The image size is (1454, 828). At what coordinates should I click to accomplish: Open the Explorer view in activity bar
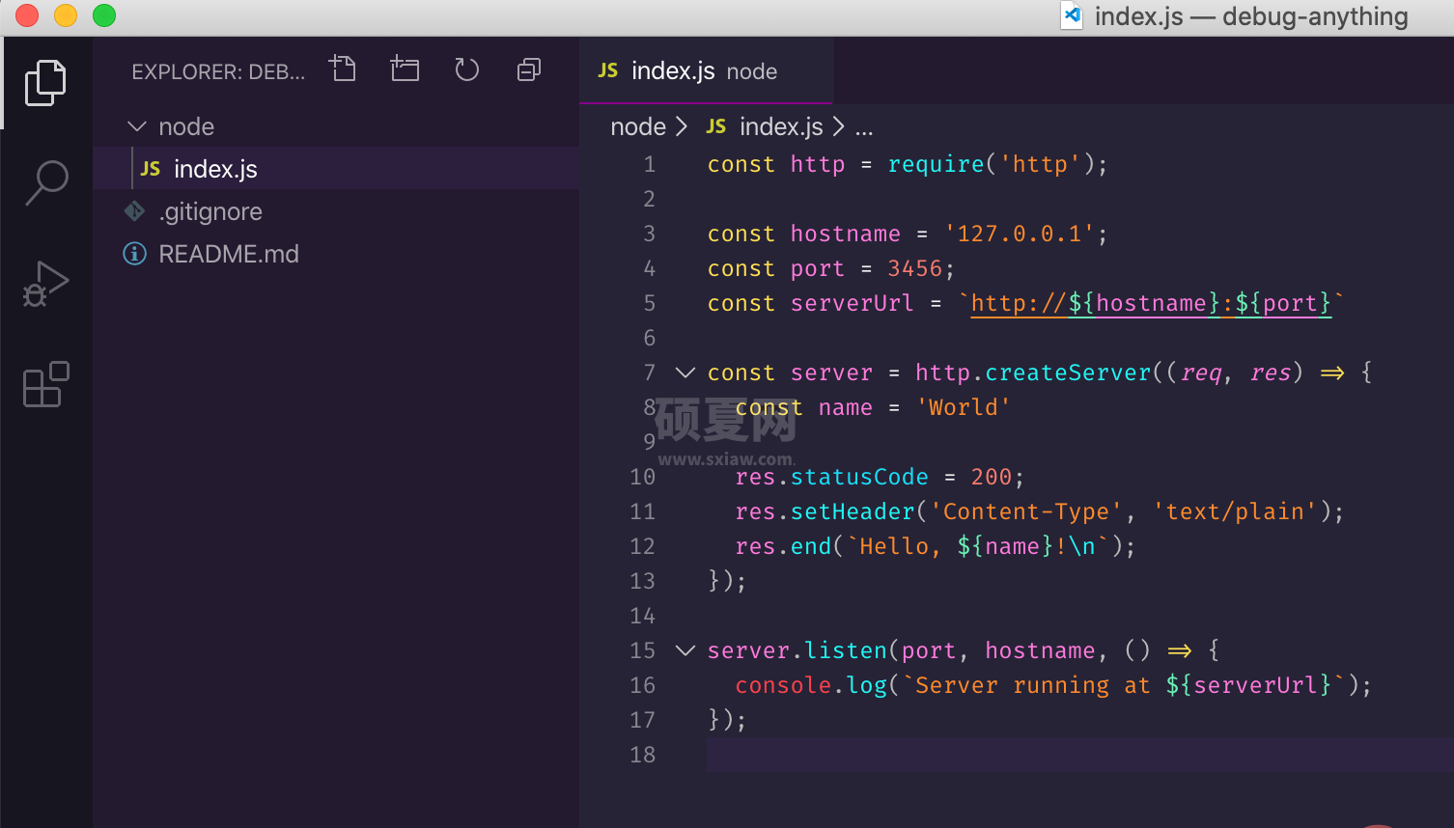coord(45,83)
